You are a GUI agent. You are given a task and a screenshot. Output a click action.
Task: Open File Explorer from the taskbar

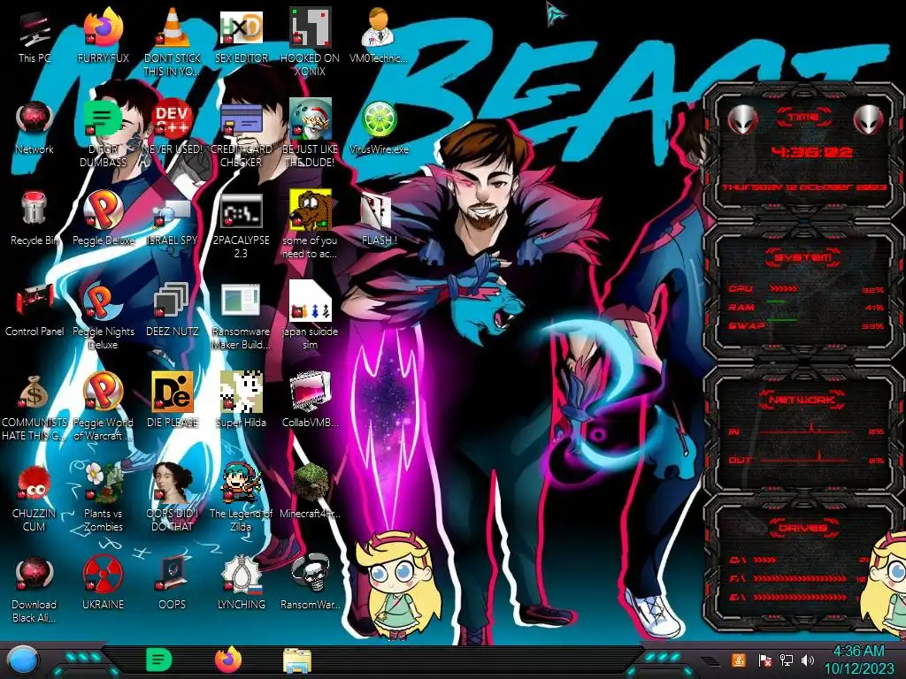pos(297,660)
